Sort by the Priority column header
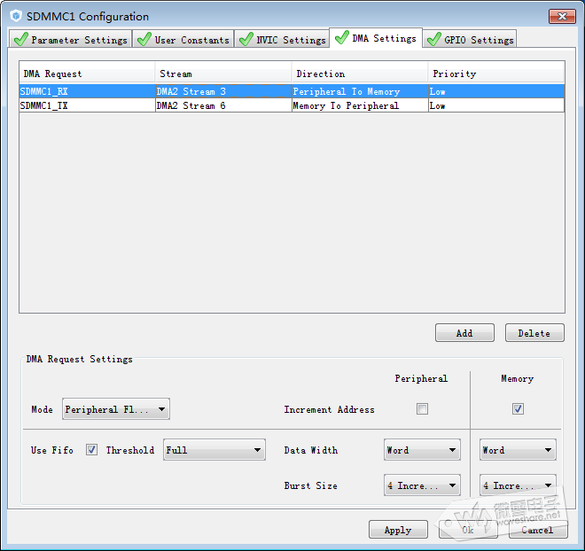Screen dimensions: 585x551 tap(496, 74)
